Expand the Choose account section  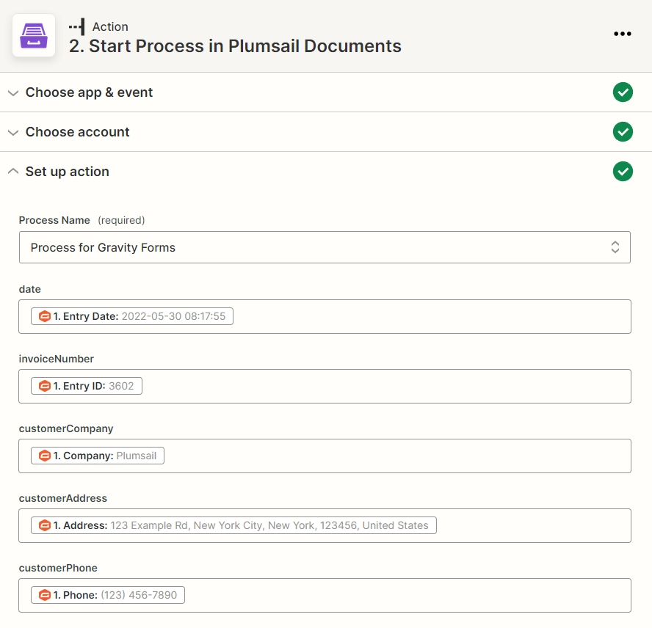coord(13,133)
